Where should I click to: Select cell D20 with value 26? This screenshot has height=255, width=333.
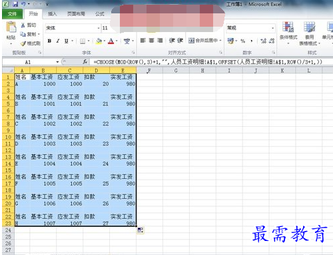[96, 204]
